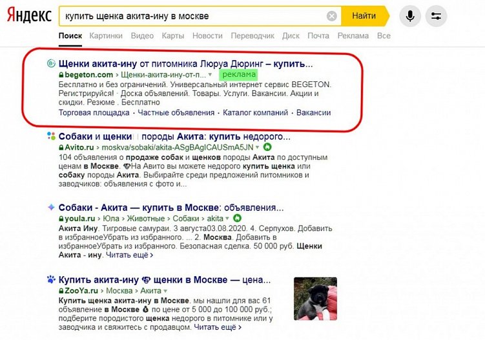485x340 pixels.
Task: Open result 'Щенки акита-ину от питомника Люруа Дюринг'
Action: coord(185,64)
